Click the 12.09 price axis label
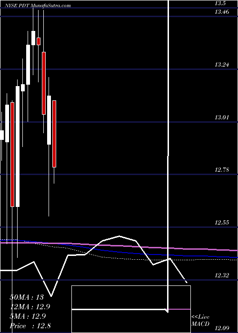Screen dimensions: 238x333 click(222, 328)
